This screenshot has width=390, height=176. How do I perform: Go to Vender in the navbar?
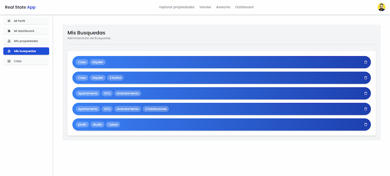[x=205, y=7]
